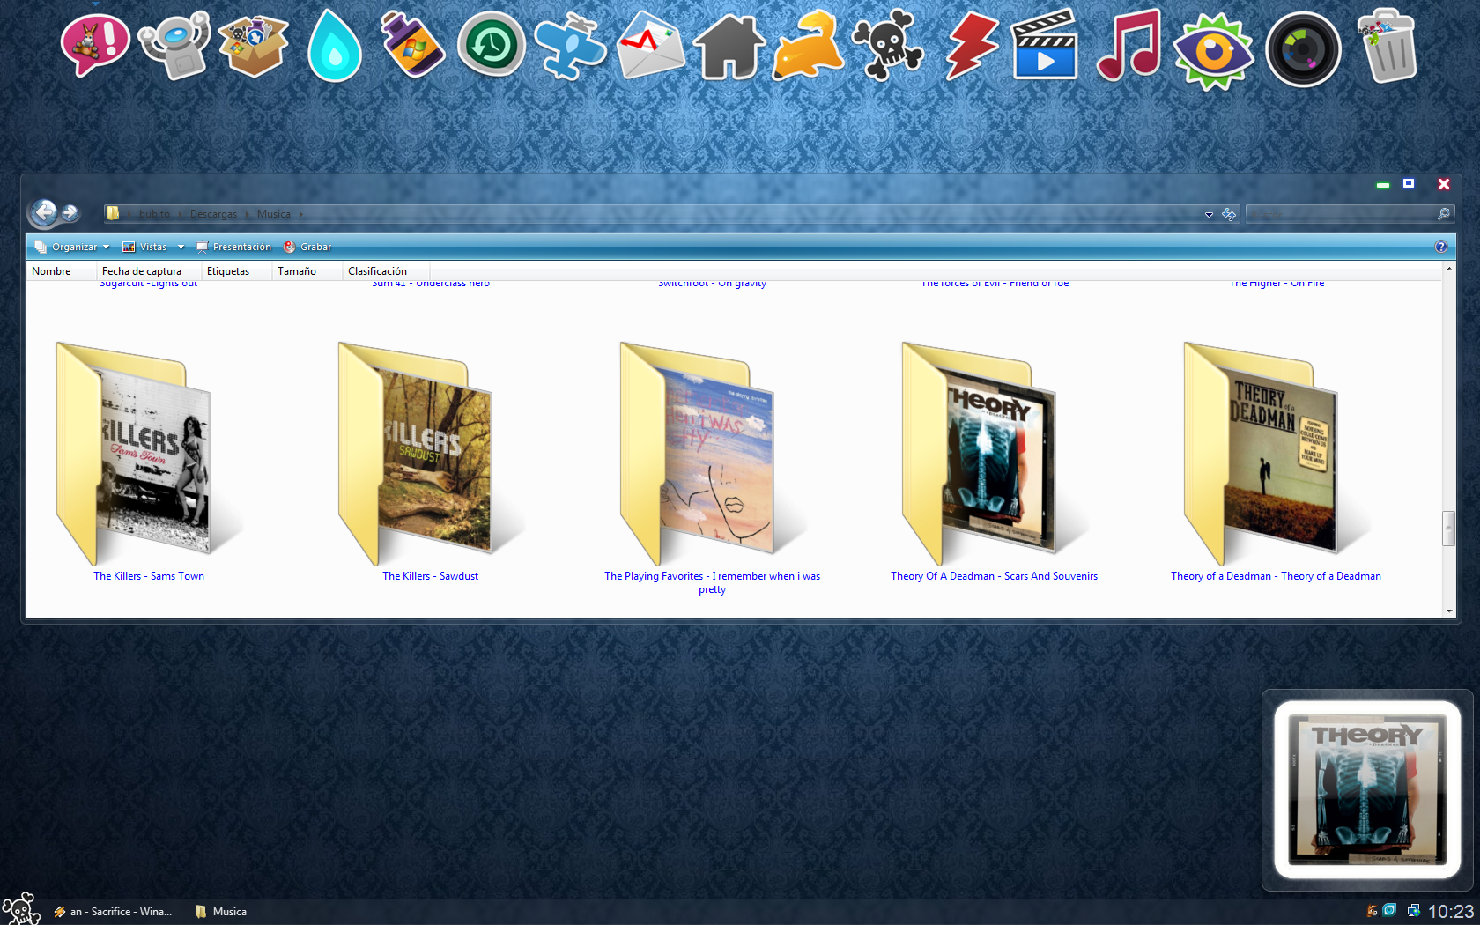Click the network tray icon near clock

(1412, 911)
